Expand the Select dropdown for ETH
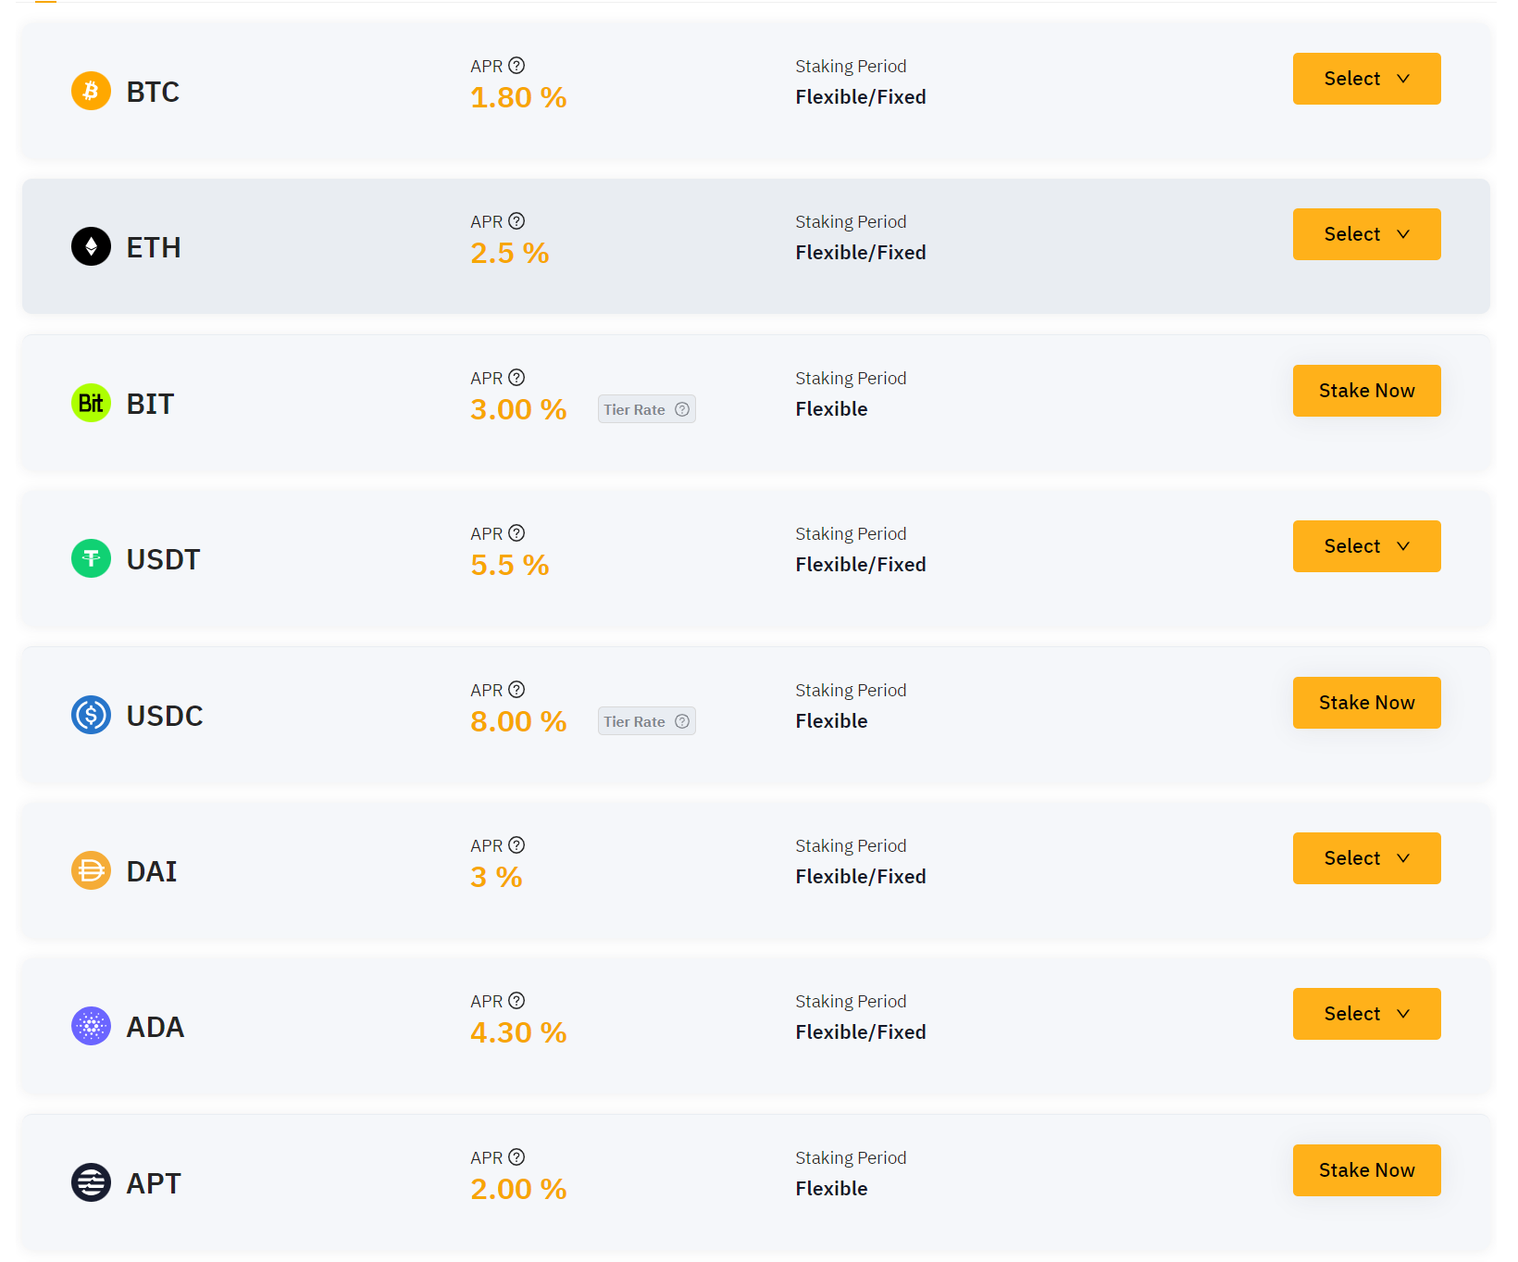The height and width of the screenshot is (1262, 1518). [x=1366, y=234]
